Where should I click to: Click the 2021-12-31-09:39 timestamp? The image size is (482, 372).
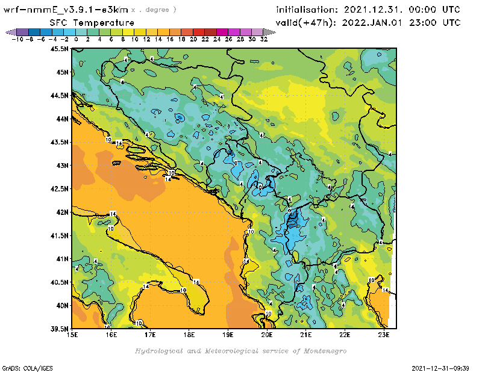[440, 368]
